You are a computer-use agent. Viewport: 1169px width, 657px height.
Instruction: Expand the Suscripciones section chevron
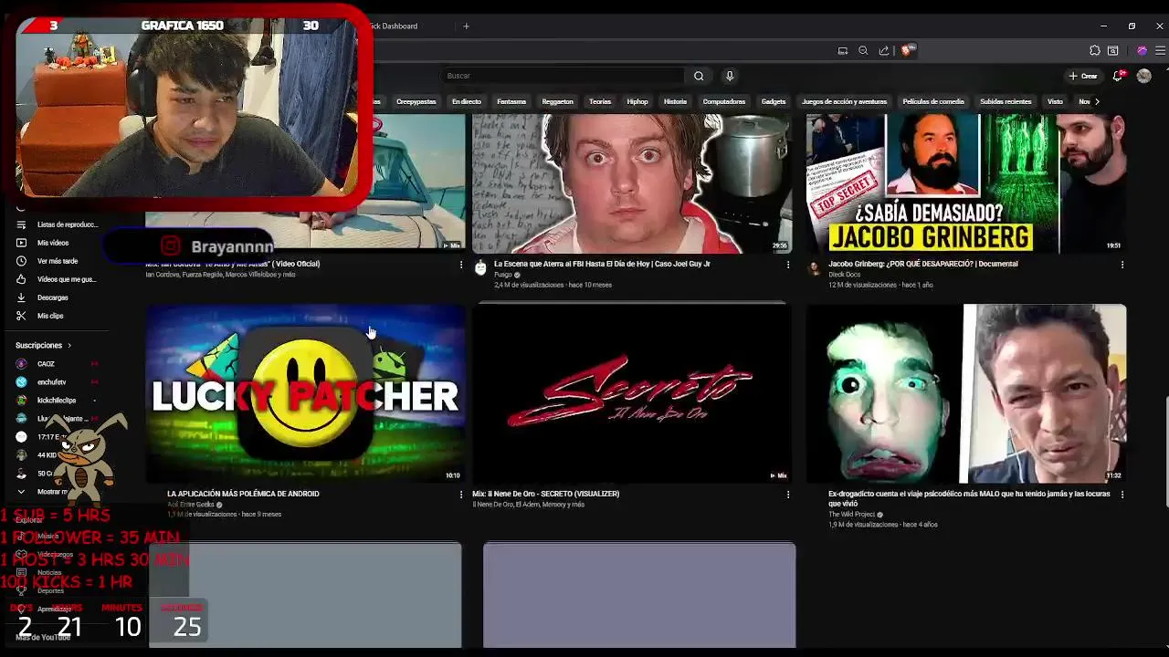point(68,346)
